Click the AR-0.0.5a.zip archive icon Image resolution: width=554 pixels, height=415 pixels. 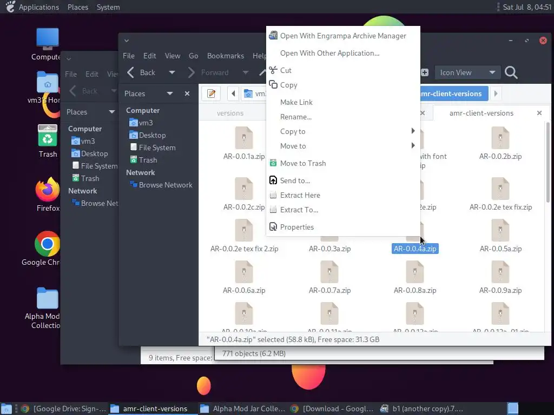tap(500, 230)
